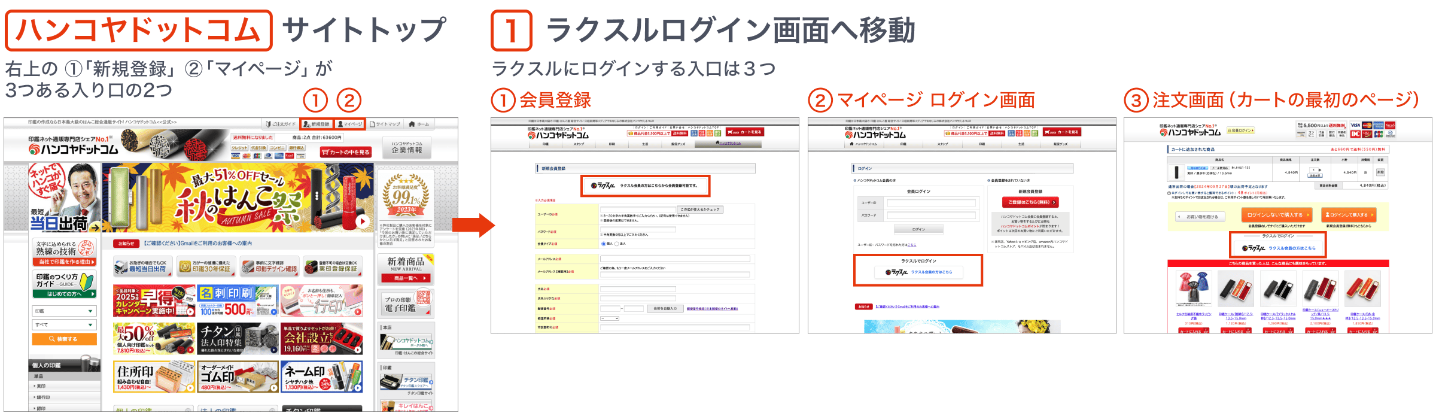Click 最短当日出荷 man banner
This screenshot has width=1436, height=419.
[x=64, y=198]
